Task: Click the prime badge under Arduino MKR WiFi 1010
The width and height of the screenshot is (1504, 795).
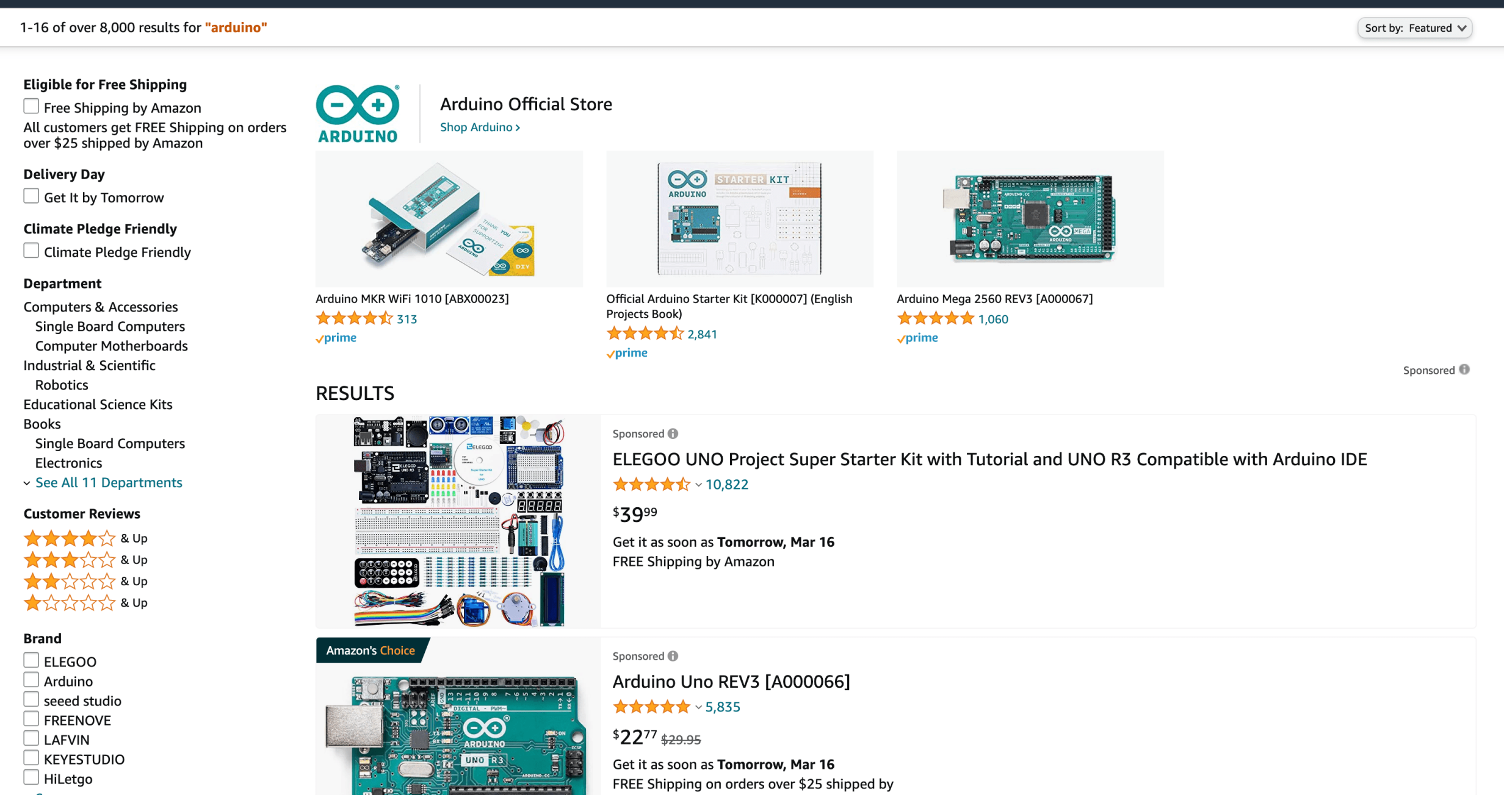Action: 336,338
